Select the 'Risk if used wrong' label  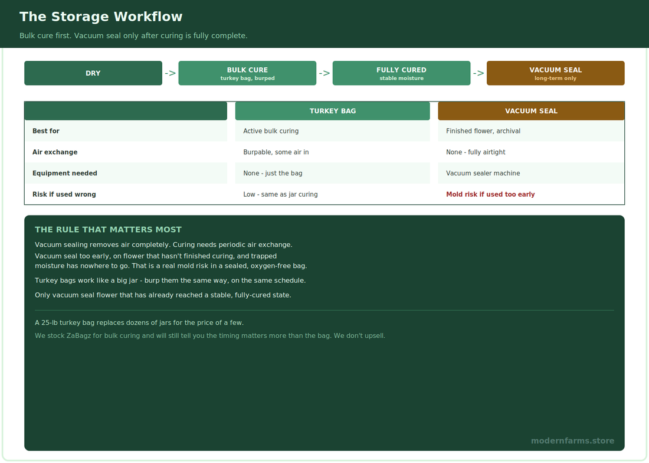[64, 194]
